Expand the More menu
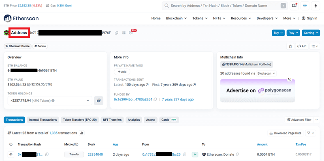Viewport: 324px width, 161px height. tap(289, 18)
